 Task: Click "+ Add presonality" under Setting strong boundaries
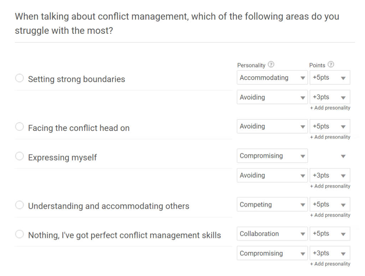[330, 108]
